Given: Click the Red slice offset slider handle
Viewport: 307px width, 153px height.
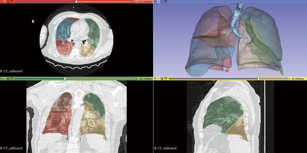Looking at the screenshot, I should [x=77, y=2].
